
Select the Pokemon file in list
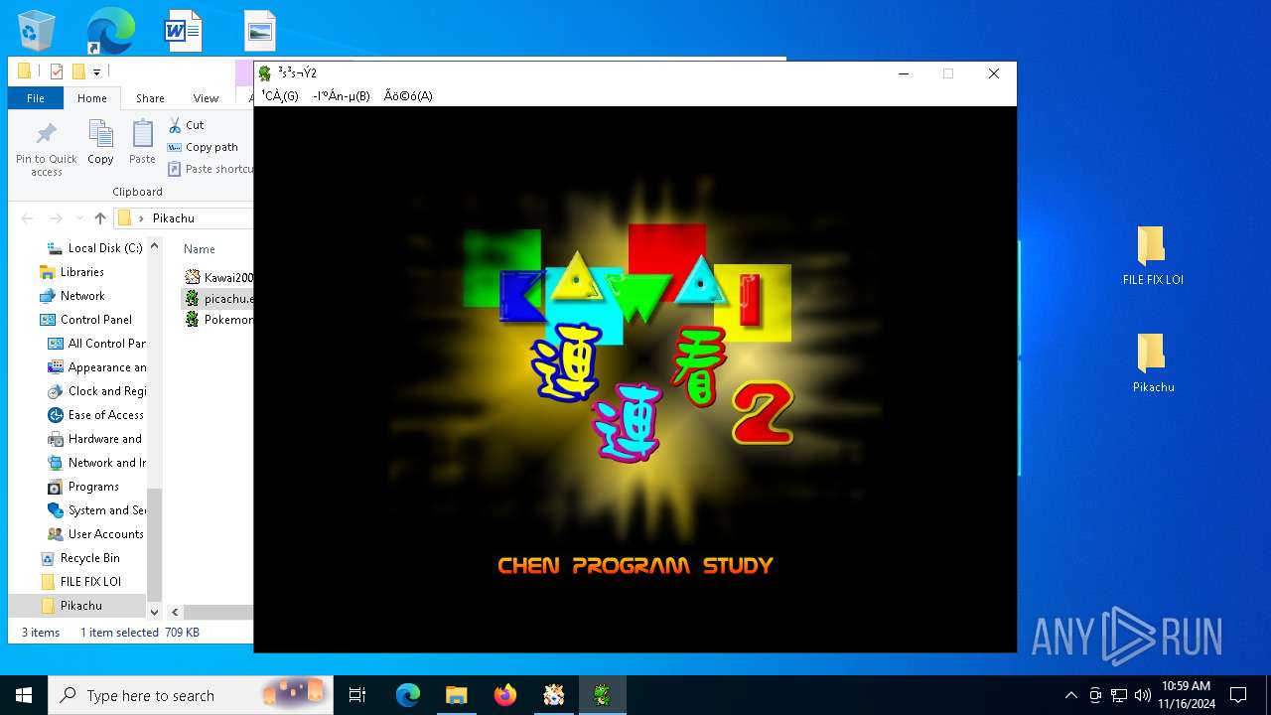coord(218,320)
